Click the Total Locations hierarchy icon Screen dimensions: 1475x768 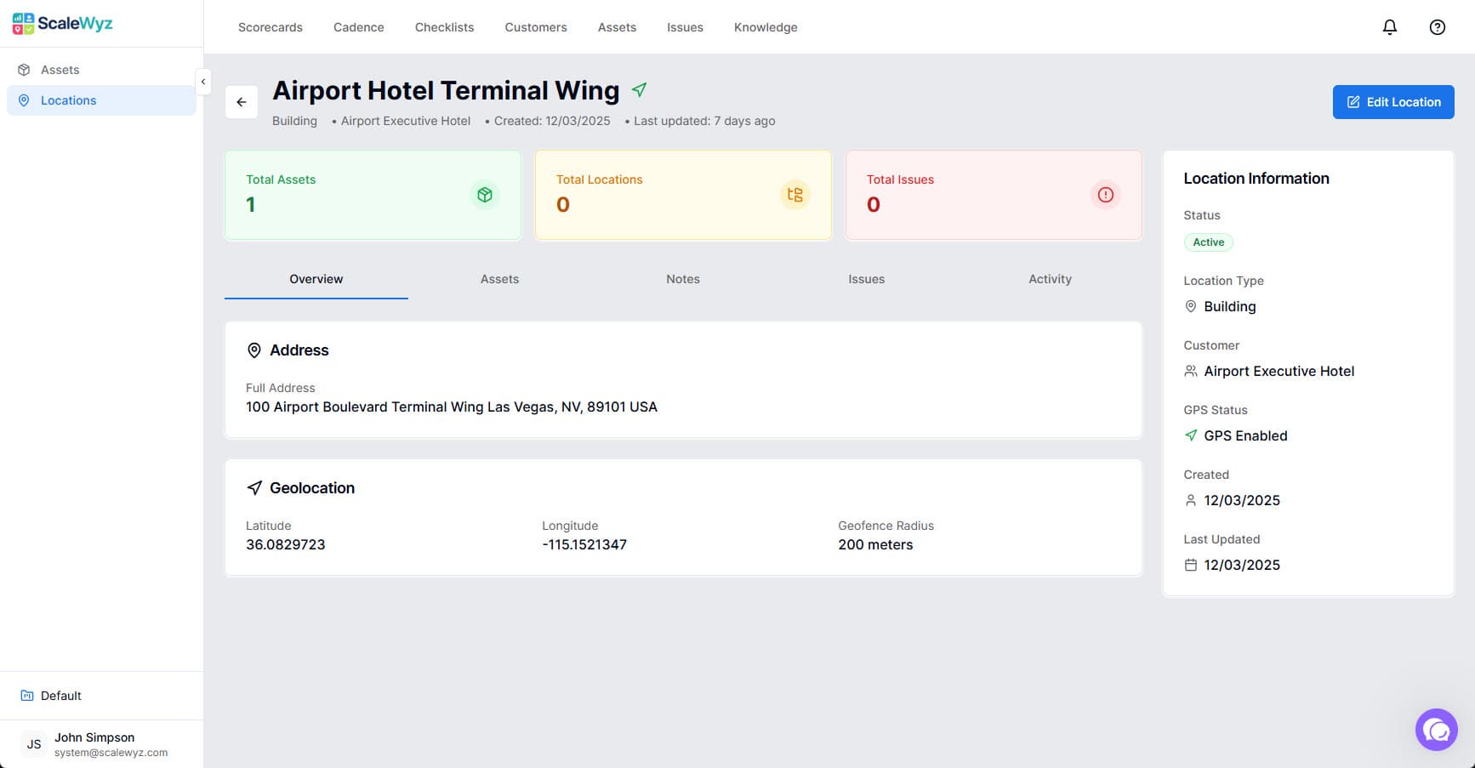[x=794, y=195]
